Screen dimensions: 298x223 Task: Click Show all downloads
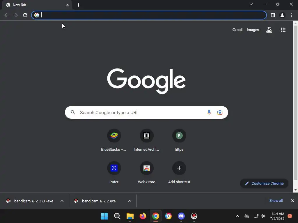pyautogui.click(x=276, y=201)
